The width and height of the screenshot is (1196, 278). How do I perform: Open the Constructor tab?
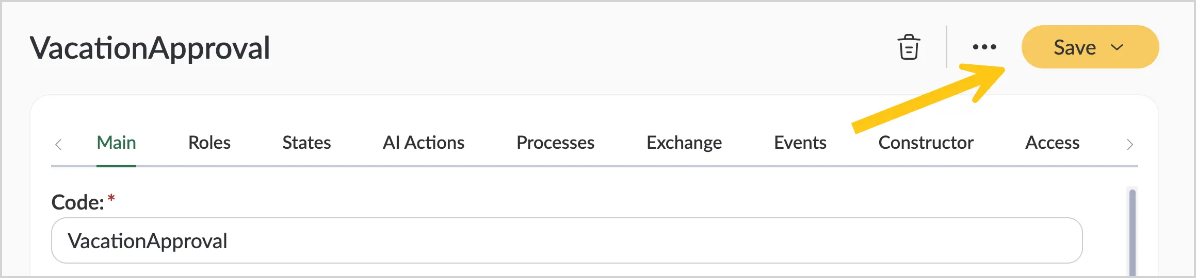[926, 143]
